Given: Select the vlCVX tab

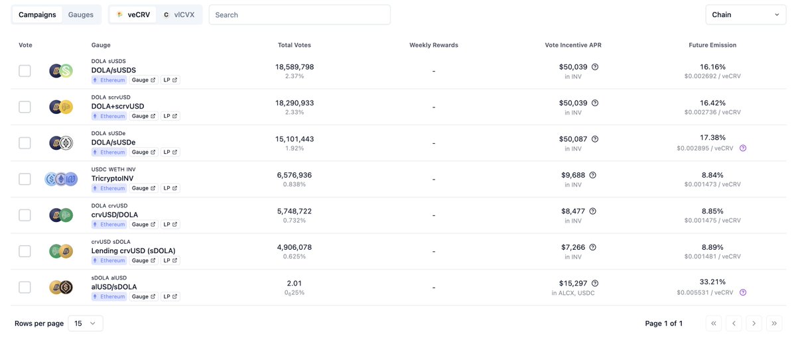Looking at the screenshot, I should 179,15.
